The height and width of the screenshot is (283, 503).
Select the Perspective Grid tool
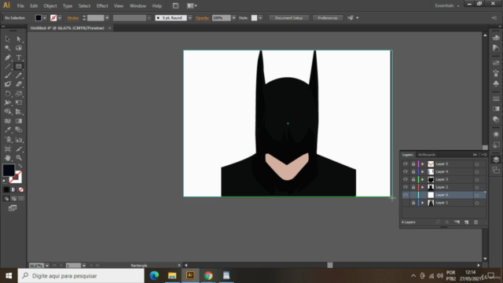pyautogui.click(x=19, y=112)
